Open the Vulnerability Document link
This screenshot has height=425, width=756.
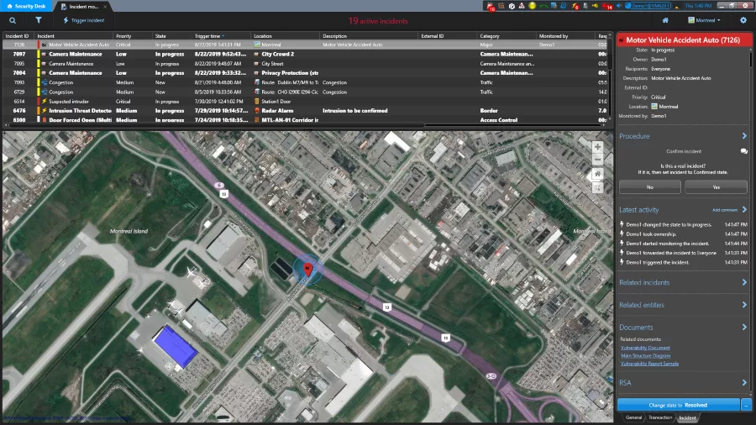(645, 347)
